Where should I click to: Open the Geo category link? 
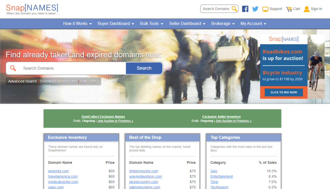tap(214, 171)
